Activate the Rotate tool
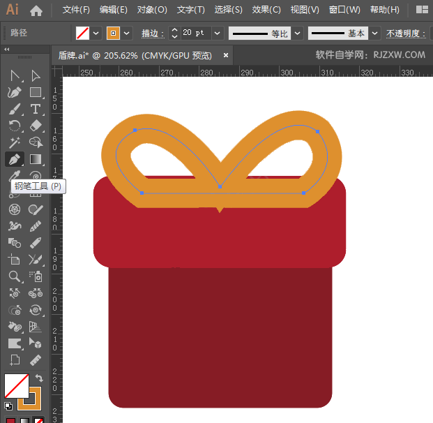Image resolution: width=433 pixels, height=423 pixels. (x=15, y=126)
